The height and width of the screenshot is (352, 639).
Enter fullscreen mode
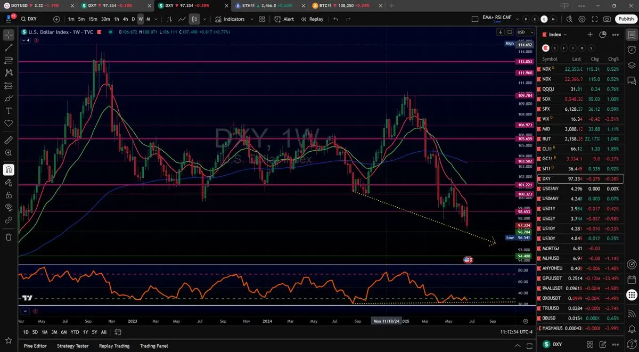(594, 19)
